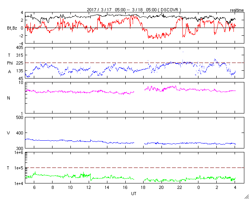The height and width of the screenshot is (199, 249).
Task: Click the '12' hour label on time axis
Action: click(89, 188)
